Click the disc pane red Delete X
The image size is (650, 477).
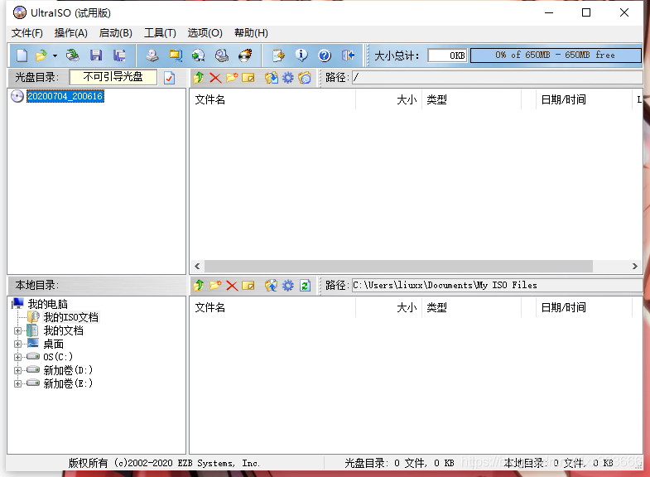pyautogui.click(x=215, y=78)
